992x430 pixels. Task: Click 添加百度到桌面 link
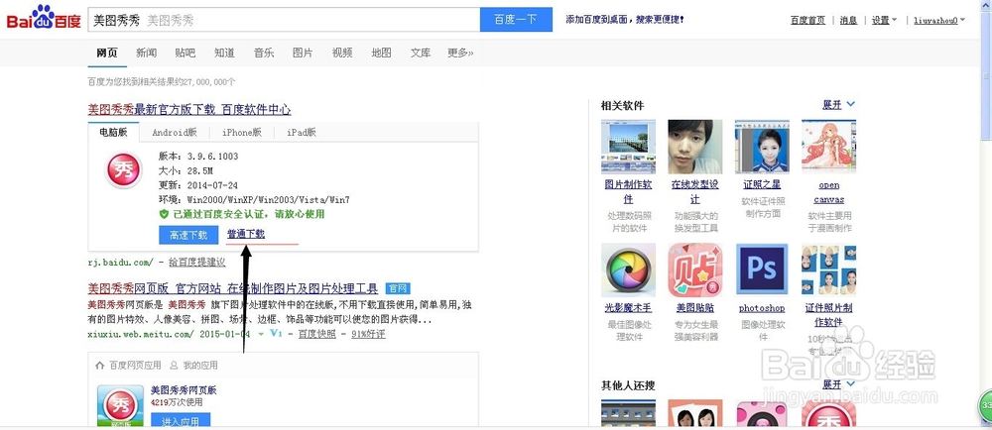click(x=625, y=20)
